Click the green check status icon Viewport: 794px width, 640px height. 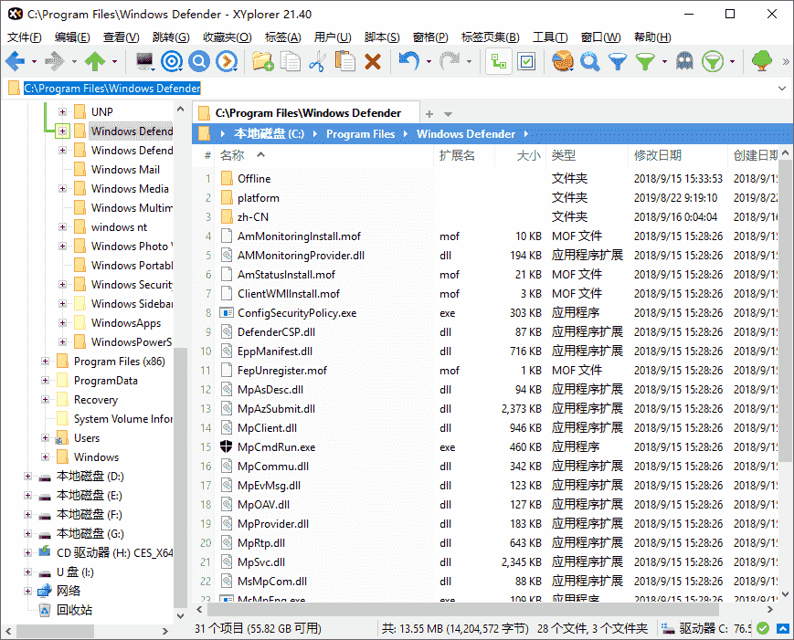click(763, 628)
